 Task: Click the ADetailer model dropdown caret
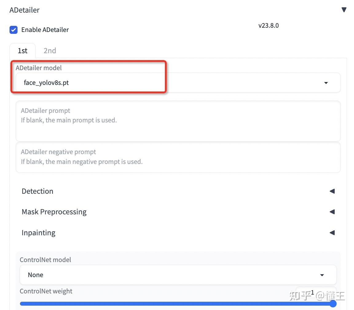click(x=326, y=83)
